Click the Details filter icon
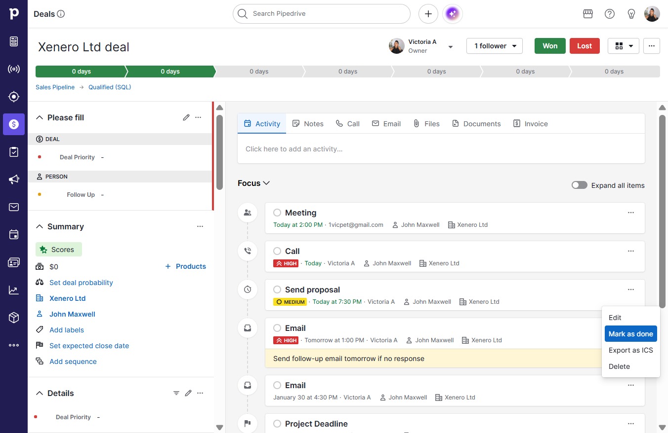 [176, 393]
